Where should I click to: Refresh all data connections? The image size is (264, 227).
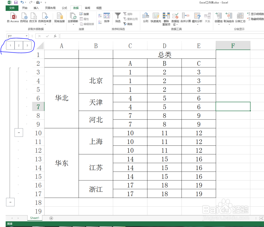[x=73, y=17]
